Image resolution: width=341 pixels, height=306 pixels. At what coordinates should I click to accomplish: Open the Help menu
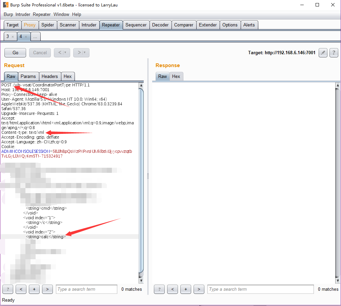(77, 14)
